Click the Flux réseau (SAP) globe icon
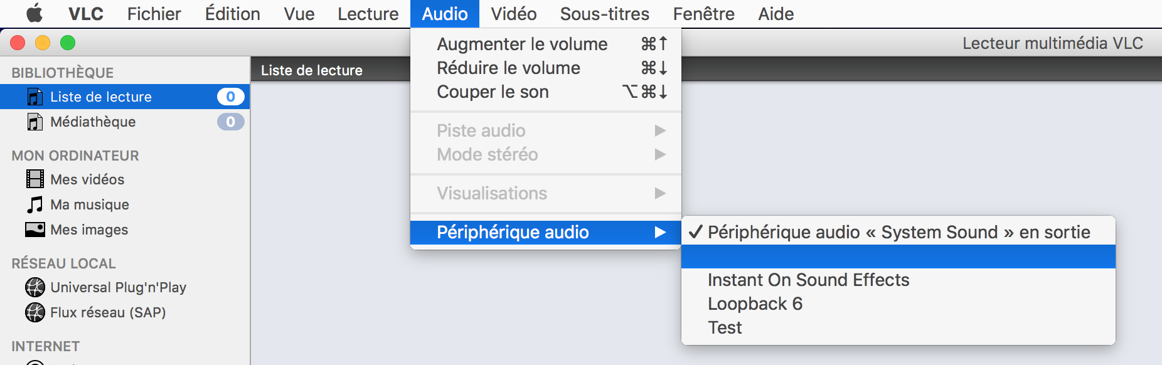 click(x=35, y=312)
